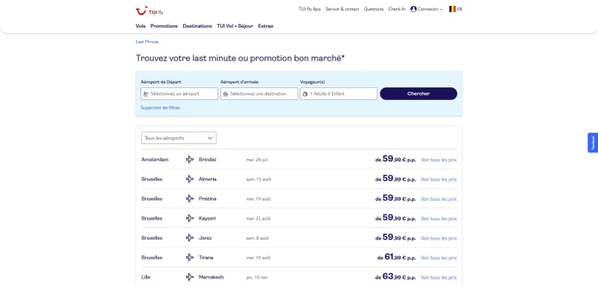Open the TUI fly App link
Viewport: 598px width, 286px height.
(x=309, y=9)
